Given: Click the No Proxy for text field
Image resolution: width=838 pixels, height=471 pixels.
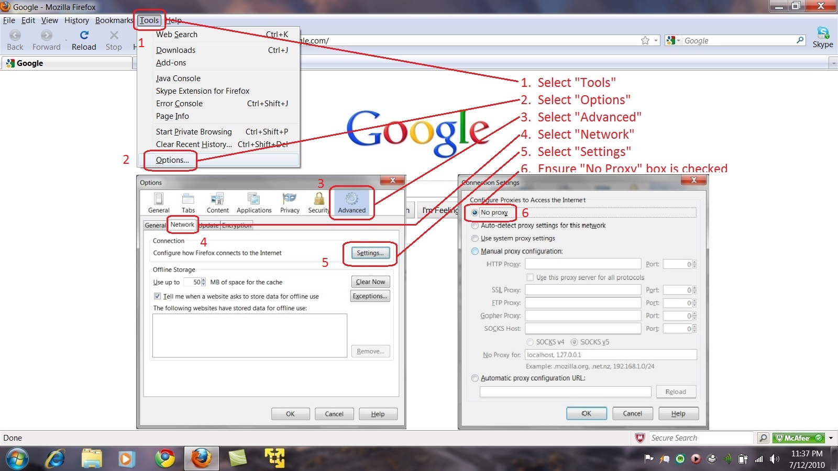Looking at the screenshot, I should [611, 355].
